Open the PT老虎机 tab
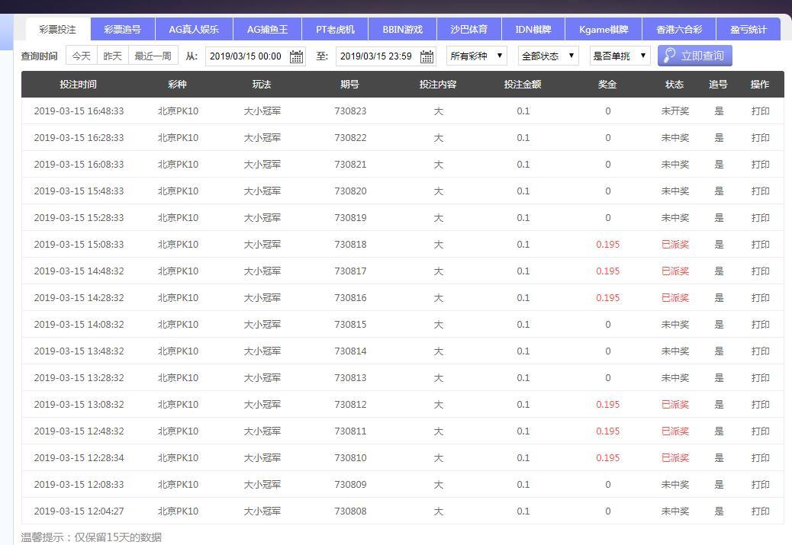Screen dimensions: 792x545 pyautogui.click(x=335, y=29)
